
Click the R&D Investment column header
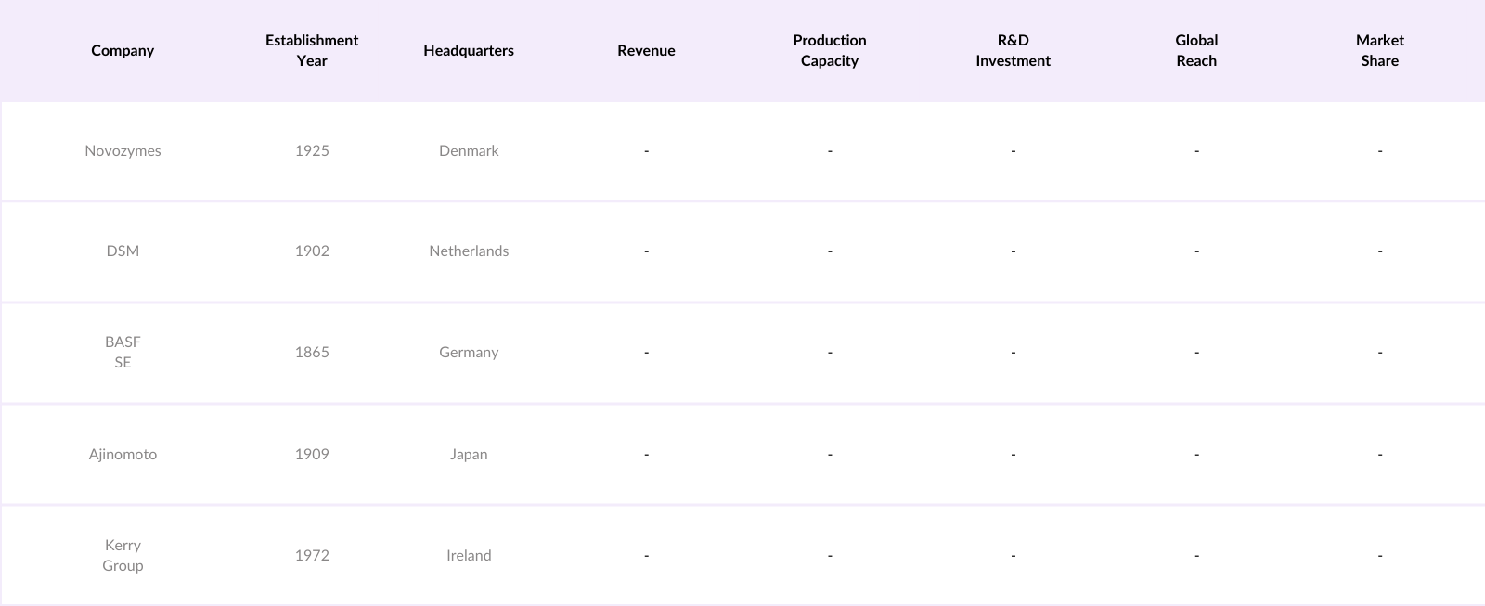pos(1014,50)
